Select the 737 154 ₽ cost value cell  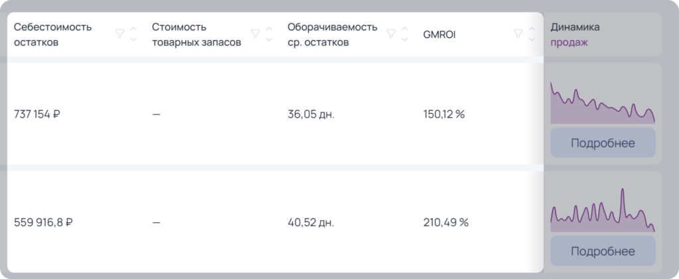[x=37, y=114]
